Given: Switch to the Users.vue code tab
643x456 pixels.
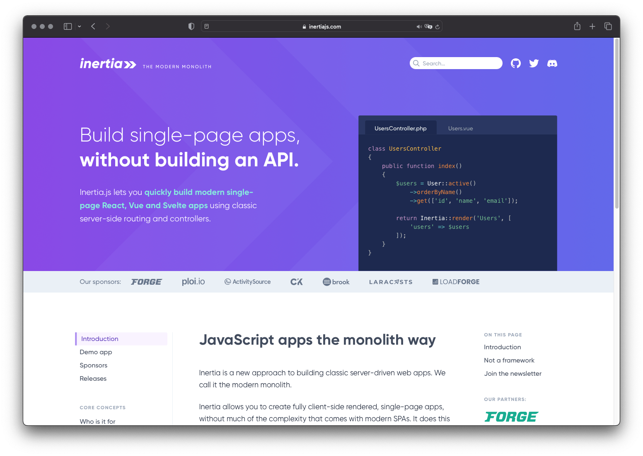Looking at the screenshot, I should click(460, 128).
